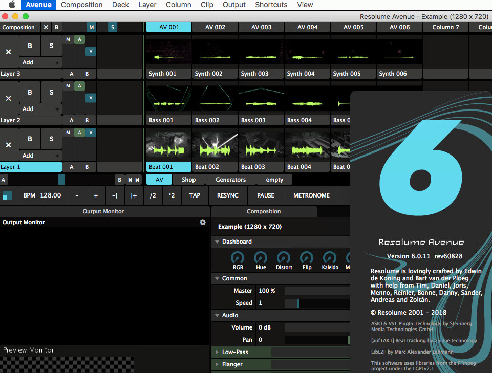Click the composition clear X button
Screen dimensions: 492x373
pyautogui.click(x=46, y=27)
